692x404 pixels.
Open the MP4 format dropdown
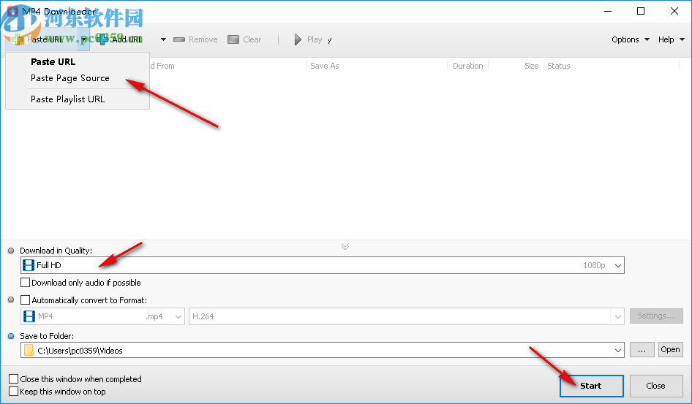point(102,316)
